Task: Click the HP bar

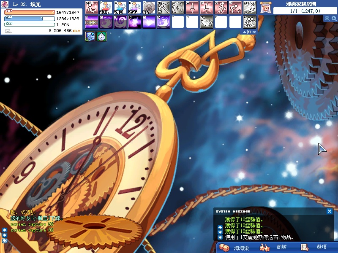Action: click(30, 12)
